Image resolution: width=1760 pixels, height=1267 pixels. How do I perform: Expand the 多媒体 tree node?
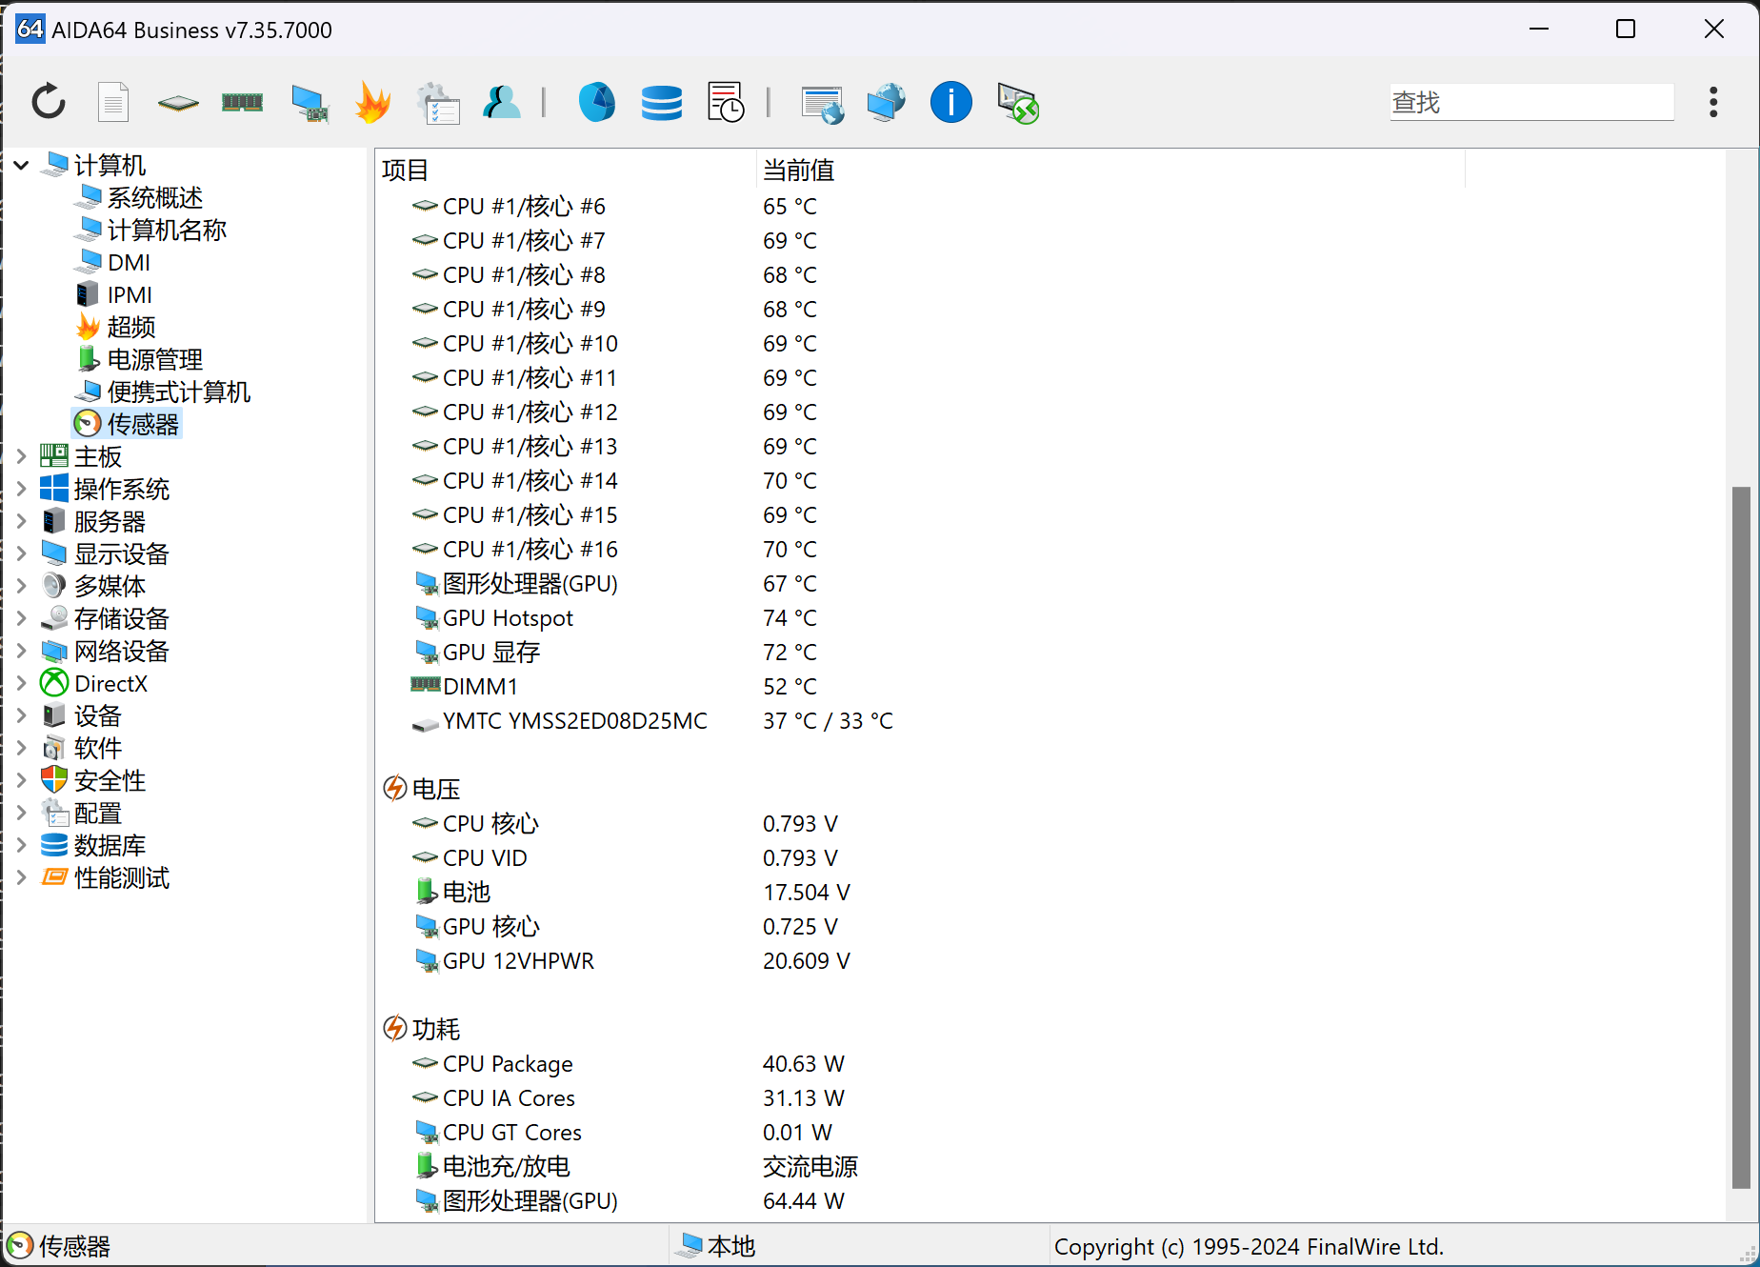pos(21,586)
